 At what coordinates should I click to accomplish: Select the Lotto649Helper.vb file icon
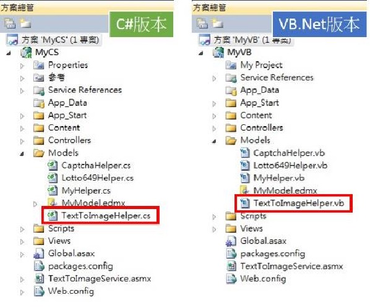click(244, 165)
